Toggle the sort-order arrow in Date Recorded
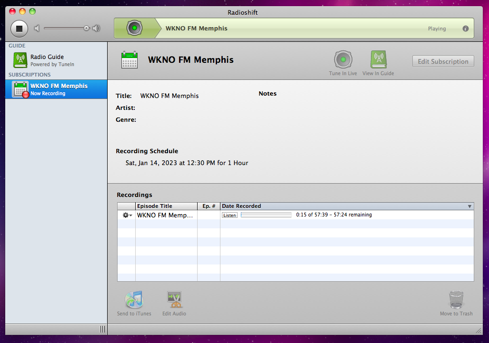 469,206
